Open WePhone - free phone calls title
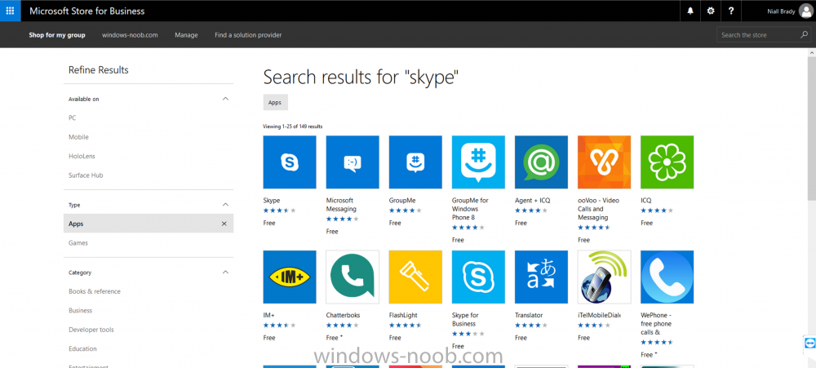Viewport: 816px width, 368px height. point(656,324)
